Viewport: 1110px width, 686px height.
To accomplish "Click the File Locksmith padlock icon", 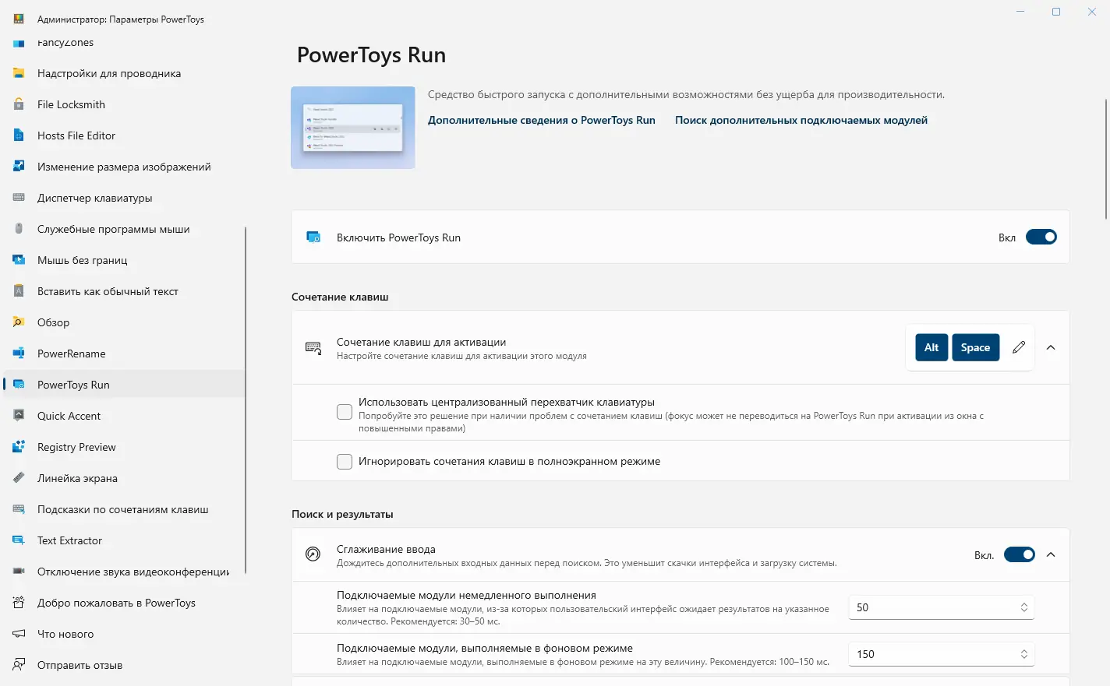I will coord(19,104).
